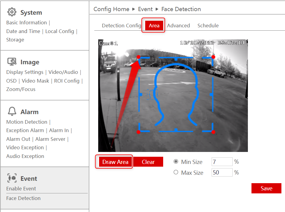Open Zoom/Focus settings
This screenshot has height=212, width=285.
point(21,89)
